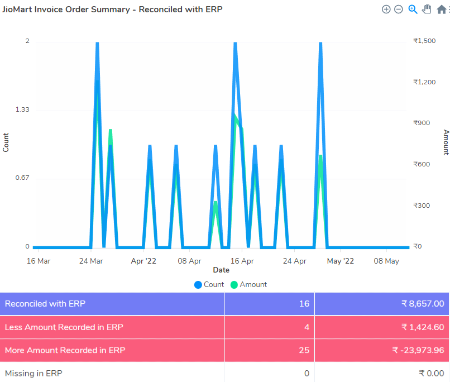Click the 24 Mar date axis label
Viewport: 450px width, 382px height.
tap(91, 261)
